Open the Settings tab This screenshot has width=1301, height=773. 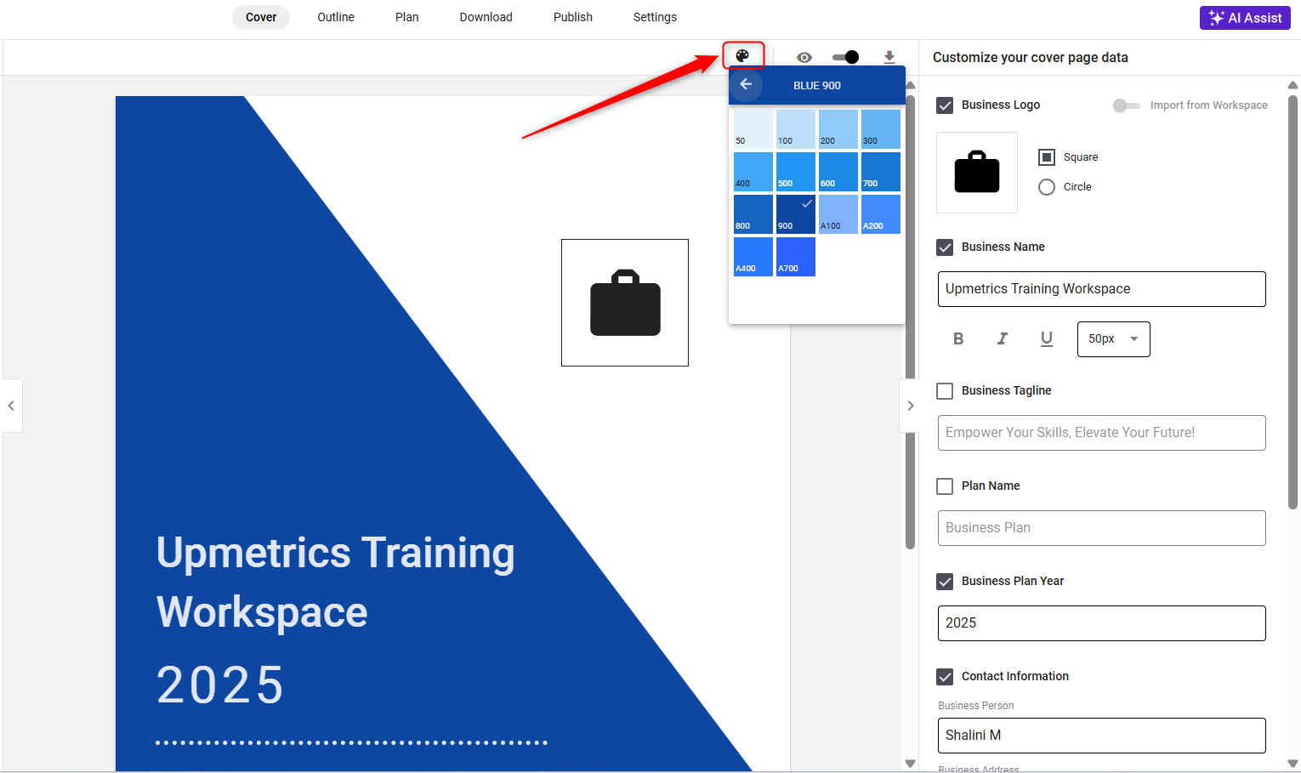(655, 17)
